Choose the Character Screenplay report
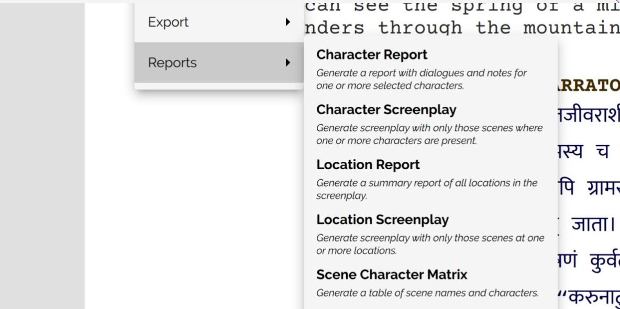 tap(386, 110)
